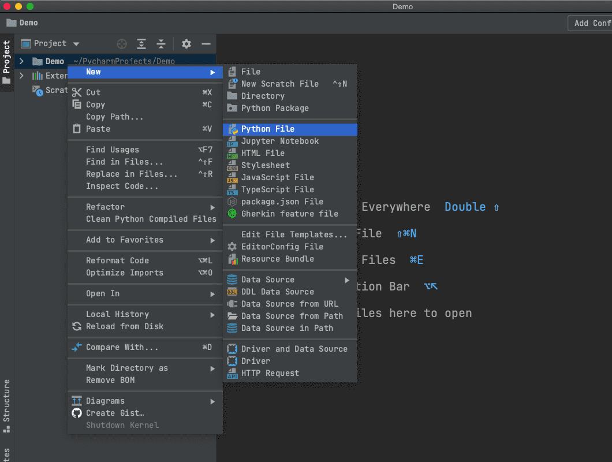Click the Expand All icon in Project panel
This screenshot has width=612, height=462.
pyautogui.click(x=141, y=44)
